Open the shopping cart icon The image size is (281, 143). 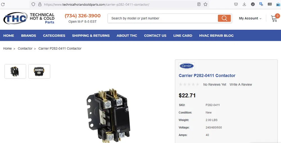(274, 19)
